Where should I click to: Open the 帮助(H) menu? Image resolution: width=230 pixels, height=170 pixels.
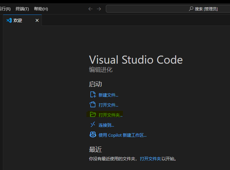pos(41,9)
